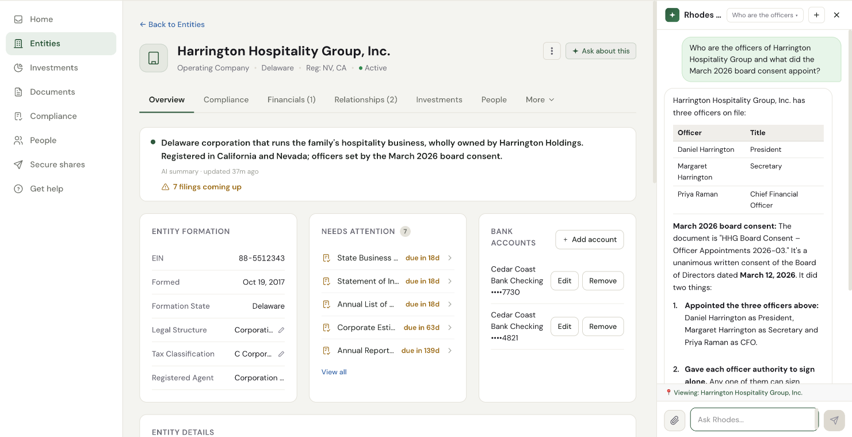Click the Formation State value Delaware
Viewport: 852px width, 437px height.
(269, 306)
